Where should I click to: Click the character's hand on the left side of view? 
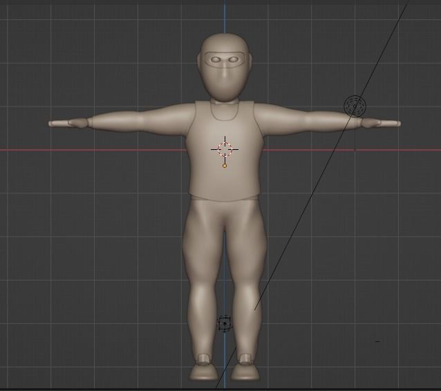point(68,123)
